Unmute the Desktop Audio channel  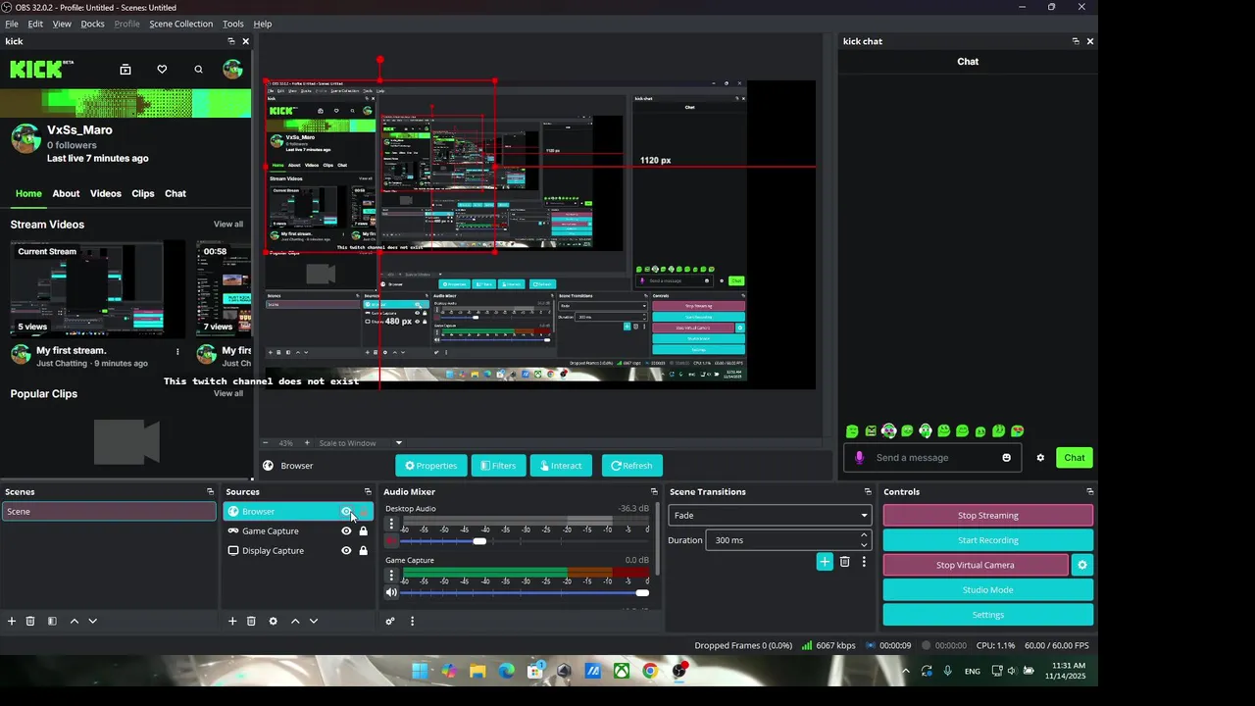tap(391, 541)
